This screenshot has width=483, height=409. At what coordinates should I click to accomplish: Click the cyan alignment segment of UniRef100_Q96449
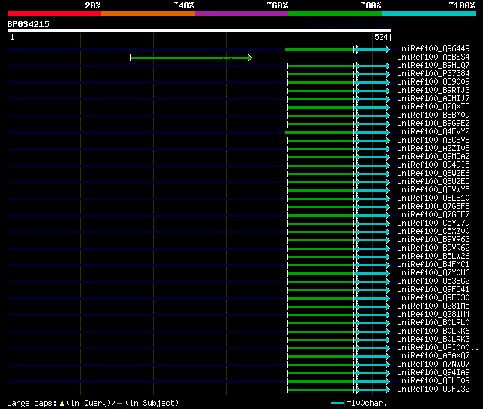pos(373,49)
